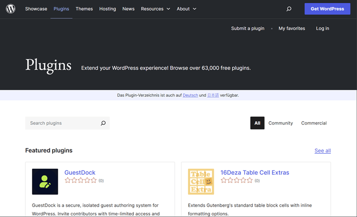This screenshot has height=217, width=357.
Task: Open the Themes menu item
Action: (x=84, y=9)
